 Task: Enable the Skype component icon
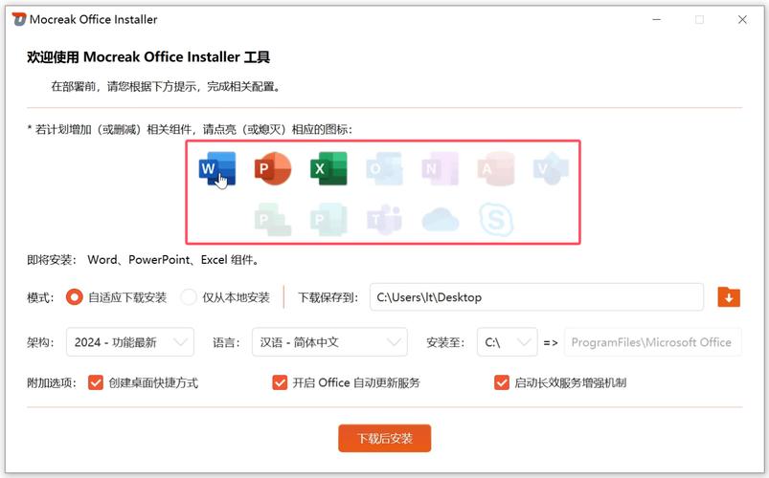496,220
